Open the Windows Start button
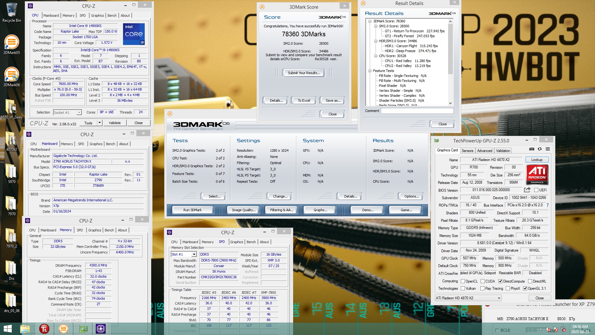 7,329
